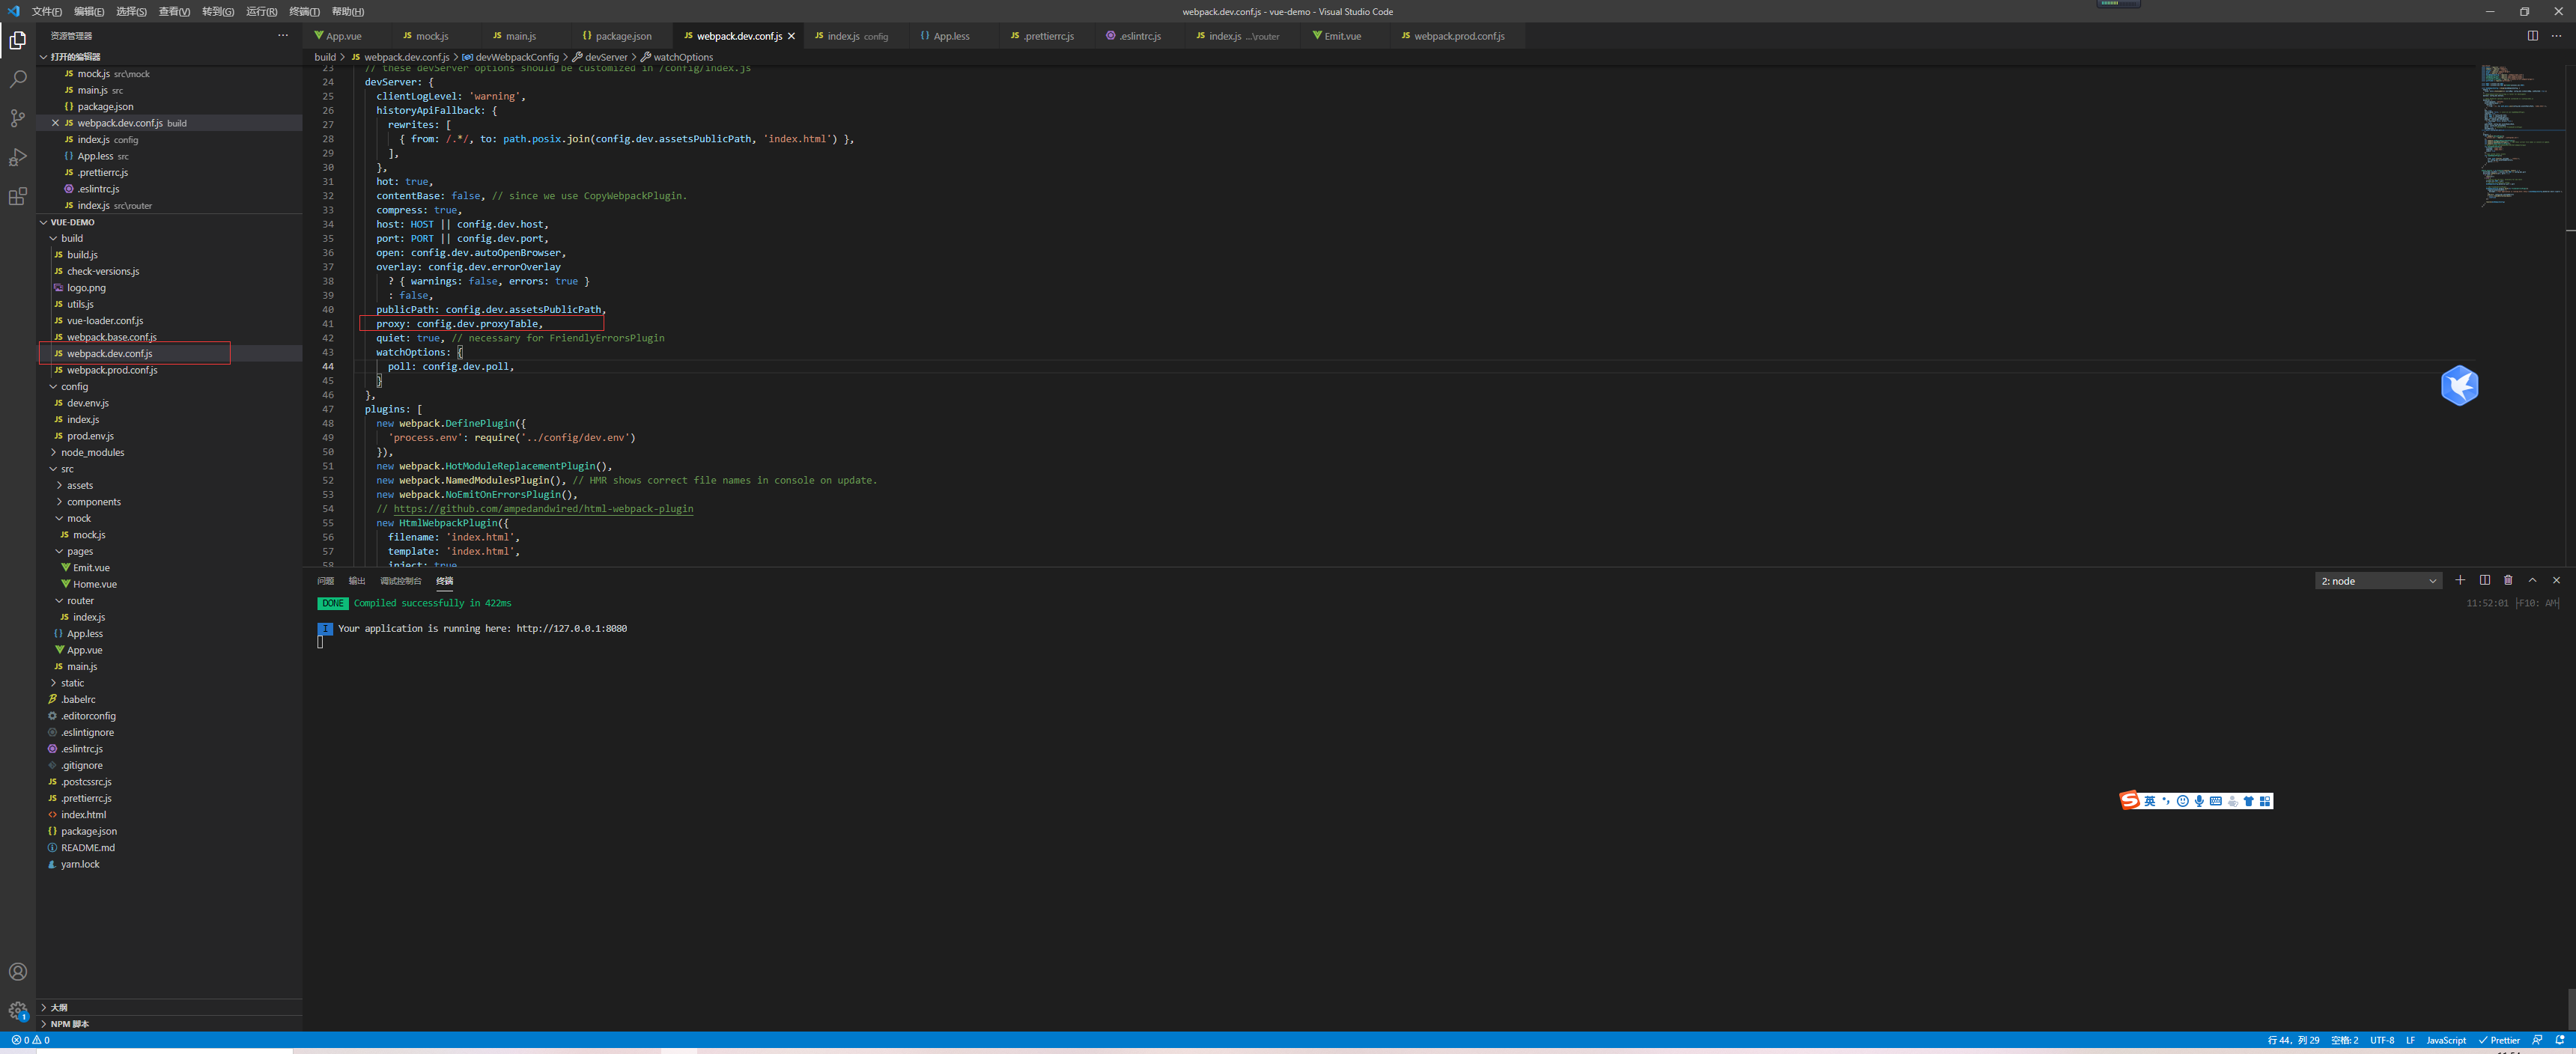Open the Accounts icon in activity bar
Image resolution: width=2576 pixels, height=1054 pixels.
tap(18, 971)
